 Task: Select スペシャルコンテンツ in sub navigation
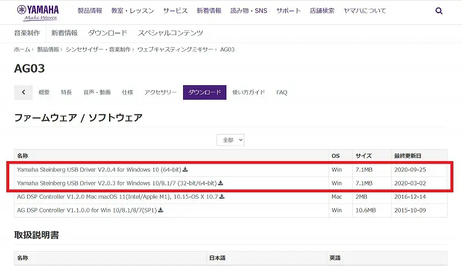click(x=170, y=33)
